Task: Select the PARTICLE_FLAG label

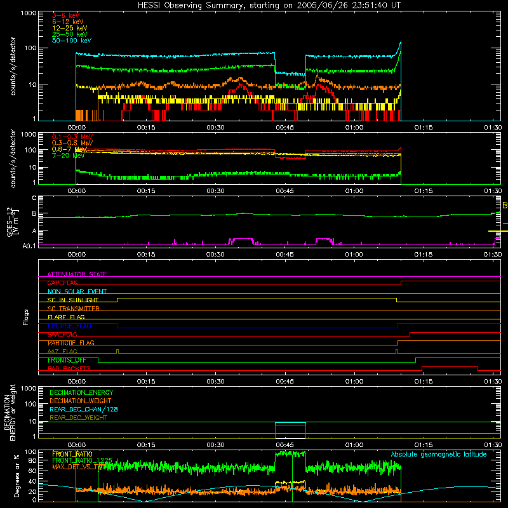Action: click(x=71, y=343)
